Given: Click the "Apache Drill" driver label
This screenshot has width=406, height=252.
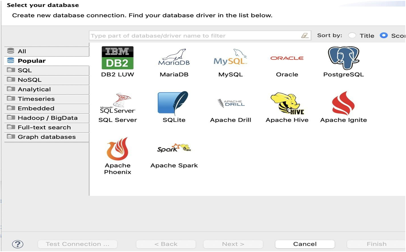Looking at the screenshot, I should (231, 120).
